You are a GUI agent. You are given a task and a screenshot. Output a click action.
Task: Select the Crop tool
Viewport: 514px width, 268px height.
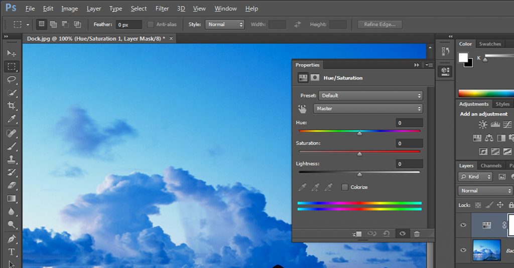pos(12,106)
